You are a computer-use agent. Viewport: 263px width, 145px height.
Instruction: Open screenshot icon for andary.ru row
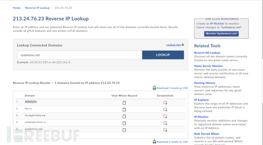point(165,103)
